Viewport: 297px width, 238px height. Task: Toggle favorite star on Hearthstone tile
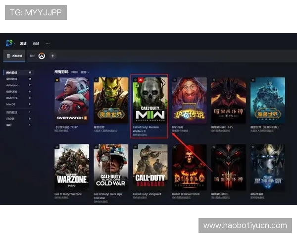[x=175, y=79]
